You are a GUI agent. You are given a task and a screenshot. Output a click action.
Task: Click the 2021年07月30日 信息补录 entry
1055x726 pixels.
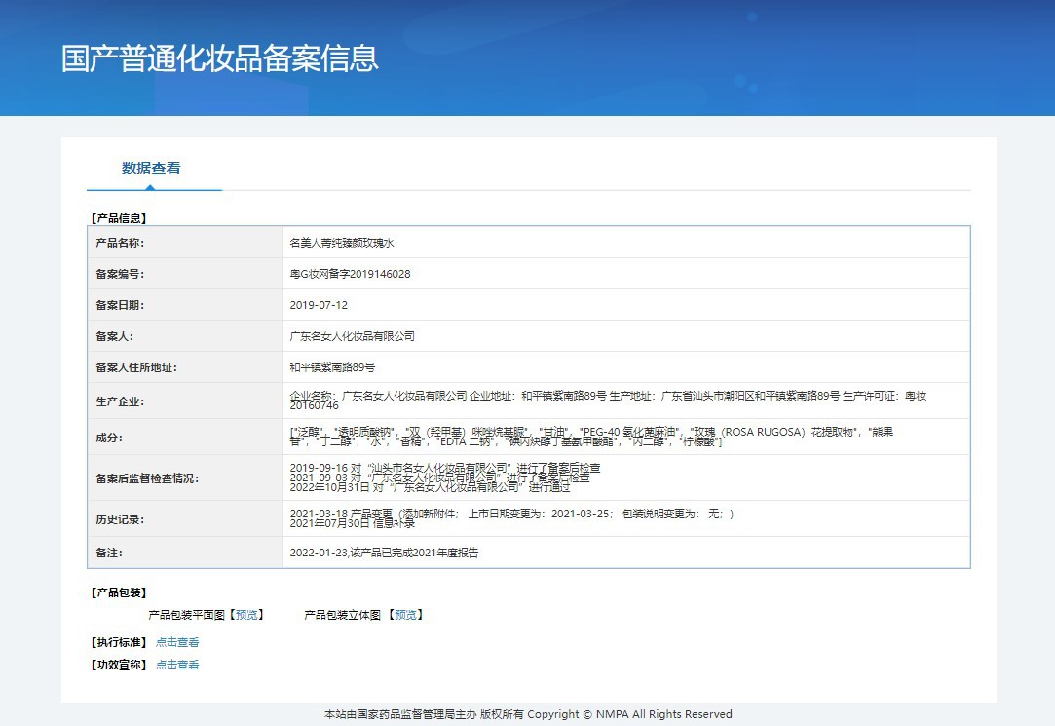(352, 523)
